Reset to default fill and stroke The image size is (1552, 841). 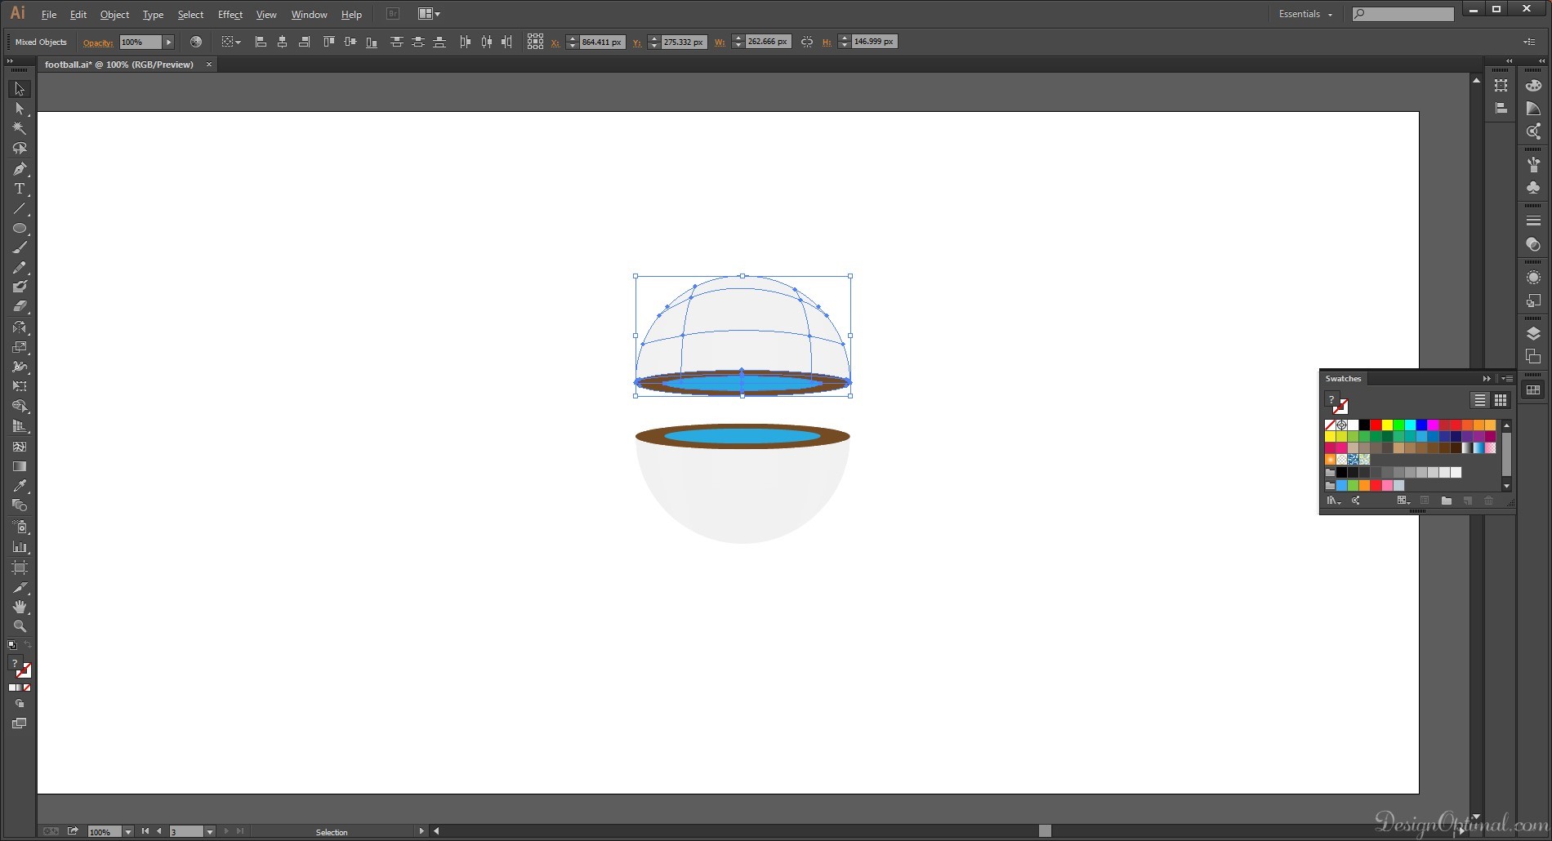point(12,645)
